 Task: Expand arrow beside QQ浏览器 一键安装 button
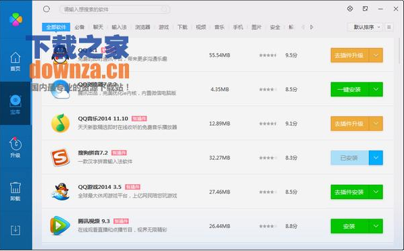[376, 89]
